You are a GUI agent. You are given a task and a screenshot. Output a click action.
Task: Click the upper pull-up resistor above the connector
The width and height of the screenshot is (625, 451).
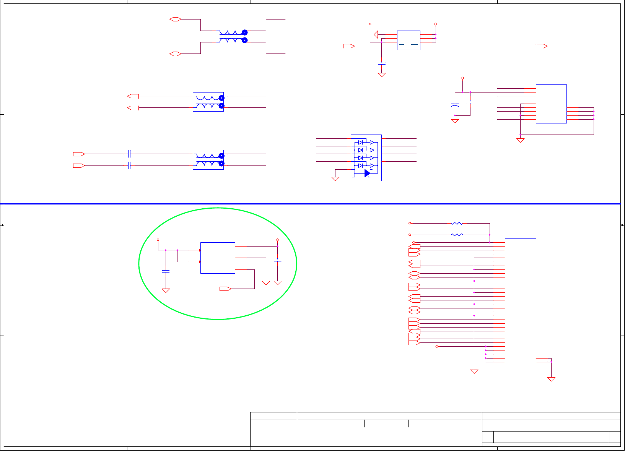(x=457, y=223)
